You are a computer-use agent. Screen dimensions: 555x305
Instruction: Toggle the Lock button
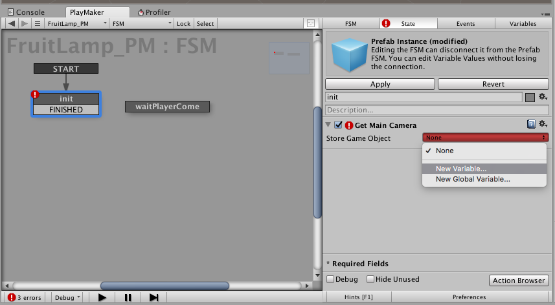[x=183, y=24]
